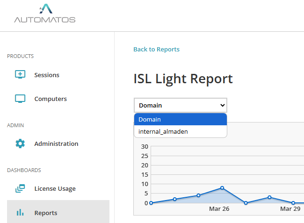
Task: Click the Domain select chevron arrow
Action: (x=222, y=105)
